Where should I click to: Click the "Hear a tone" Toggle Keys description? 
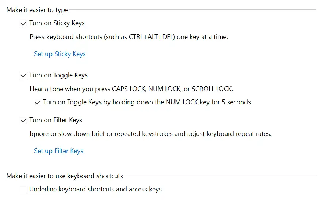coord(131,89)
